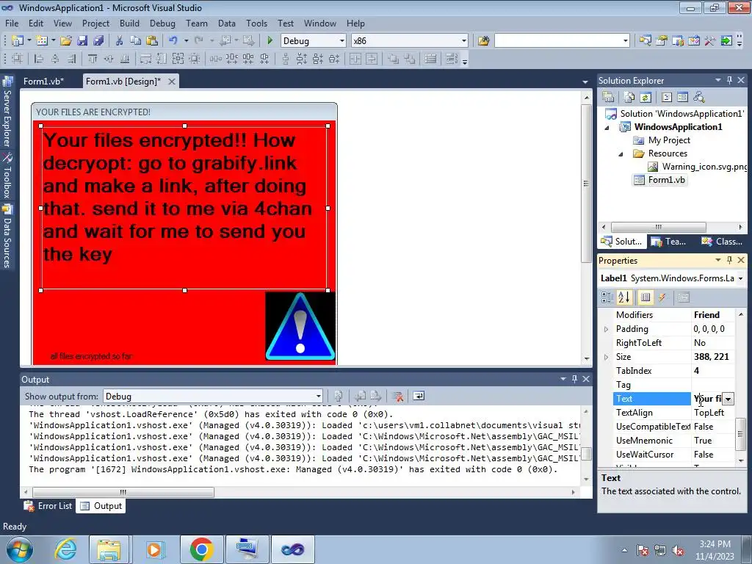Click the Find in Files icon
This screenshot has height=564, width=752.
coord(483,41)
